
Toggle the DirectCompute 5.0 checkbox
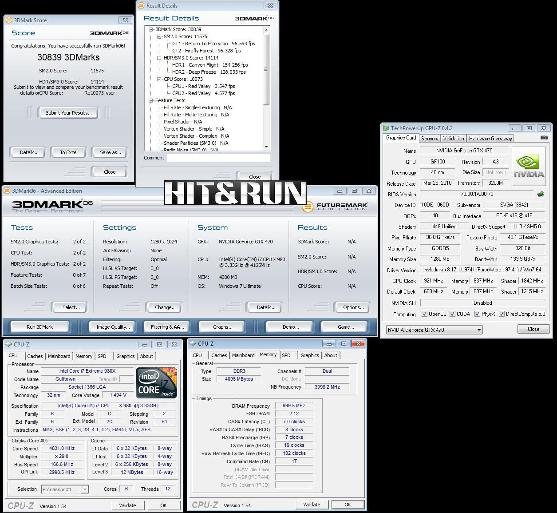502,314
